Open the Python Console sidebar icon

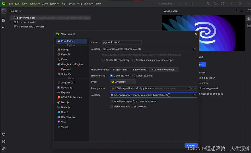pyautogui.click(x=4, y=134)
